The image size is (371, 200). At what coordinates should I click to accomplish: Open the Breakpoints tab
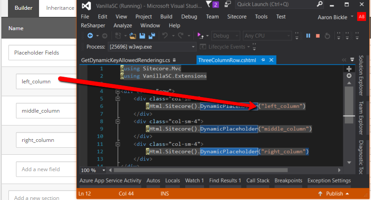[289, 180]
